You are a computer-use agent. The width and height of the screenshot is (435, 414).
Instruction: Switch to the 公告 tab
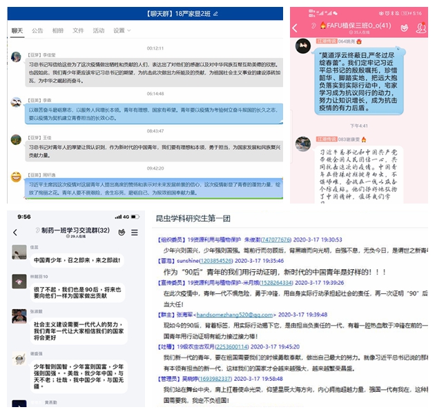point(37,30)
